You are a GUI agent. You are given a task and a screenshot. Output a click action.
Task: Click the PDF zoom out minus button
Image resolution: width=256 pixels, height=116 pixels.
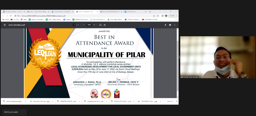[x=84, y=25]
